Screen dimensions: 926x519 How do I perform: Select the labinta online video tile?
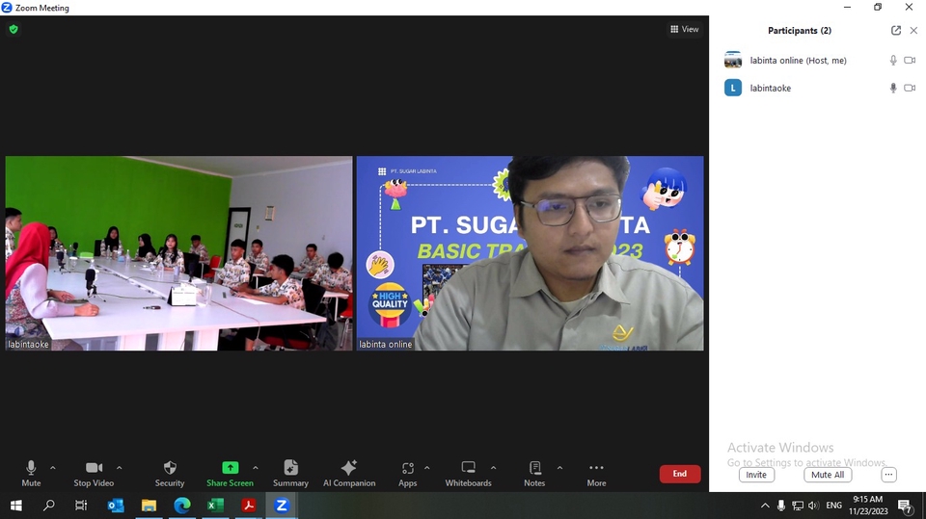[530, 253]
